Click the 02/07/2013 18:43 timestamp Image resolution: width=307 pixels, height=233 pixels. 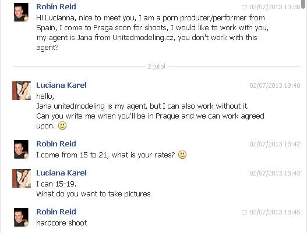coord(275,173)
